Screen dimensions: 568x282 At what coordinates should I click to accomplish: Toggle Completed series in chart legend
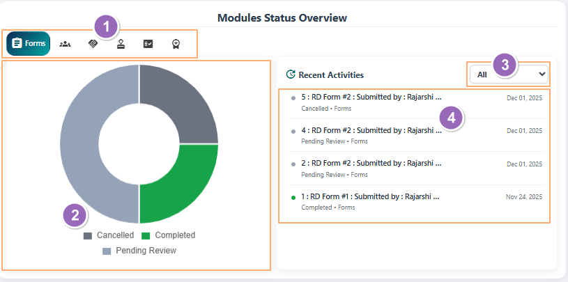pos(168,235)
